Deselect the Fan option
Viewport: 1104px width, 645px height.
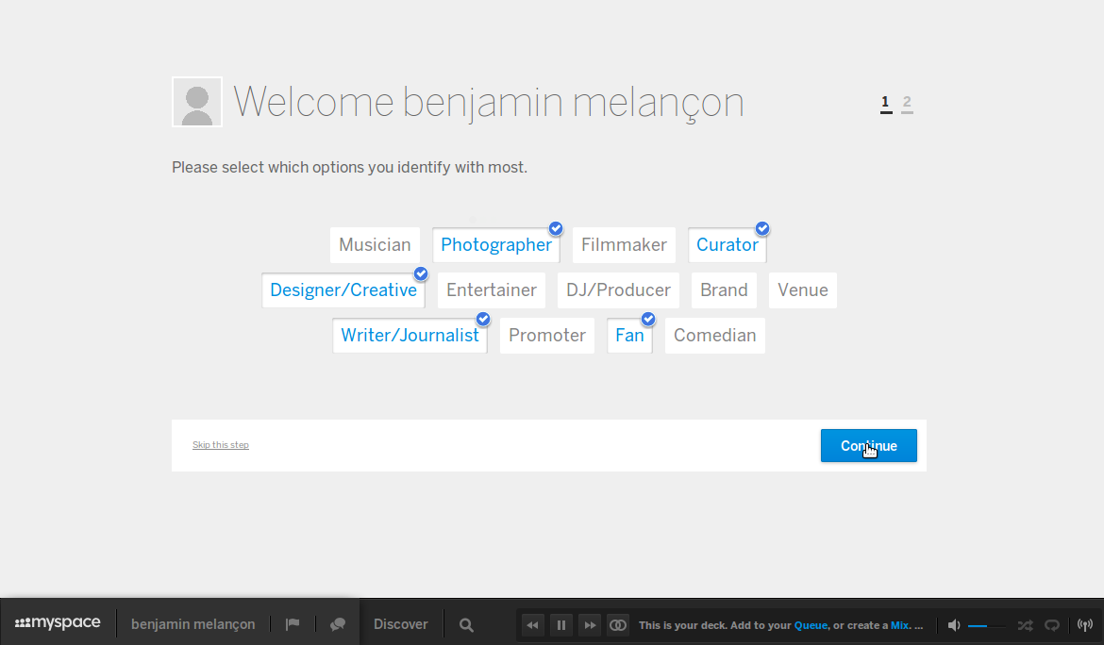click(x=629, y=336)
